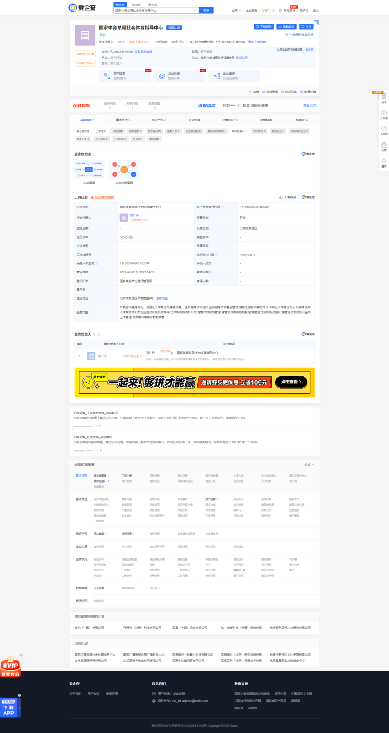Click help icon next to 最终受益人 heading
389x733 pixels.
[98, 335]
